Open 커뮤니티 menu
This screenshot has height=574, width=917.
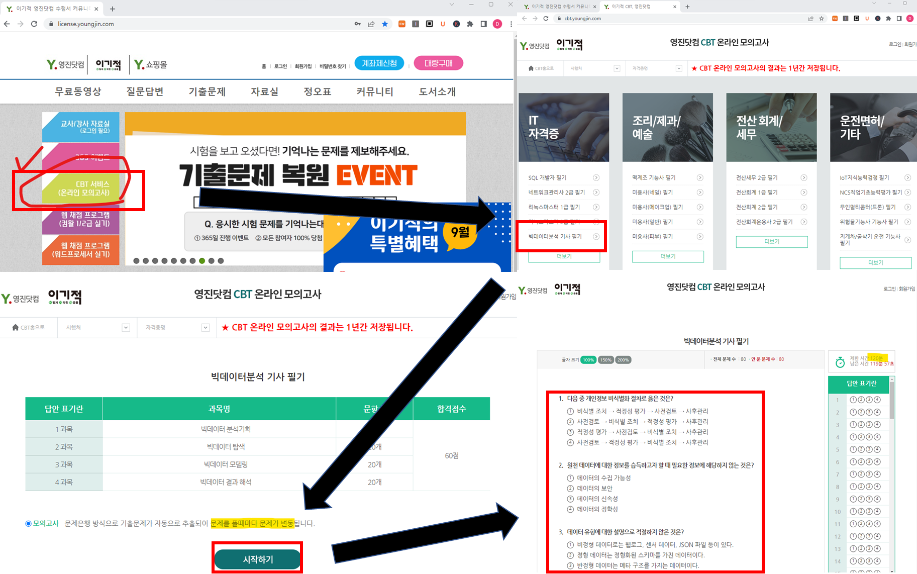(x=375, y=92)
